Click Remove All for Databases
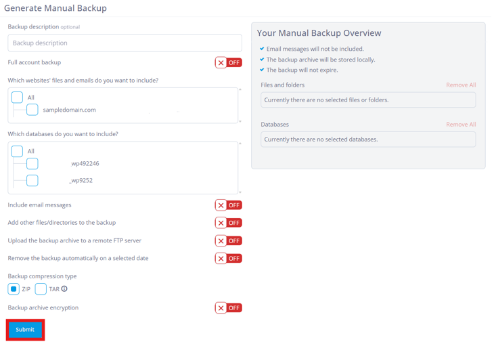496x342 pixels. click(461, 125)
